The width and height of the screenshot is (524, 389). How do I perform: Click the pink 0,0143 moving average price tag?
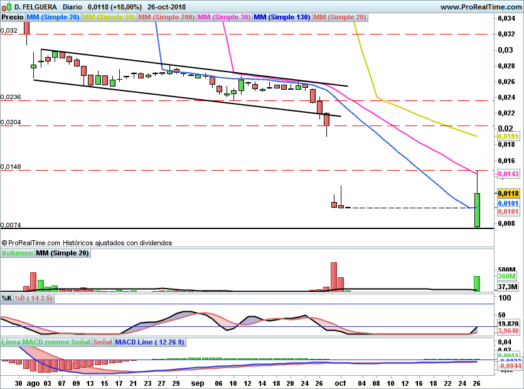[x=507, y=174]
